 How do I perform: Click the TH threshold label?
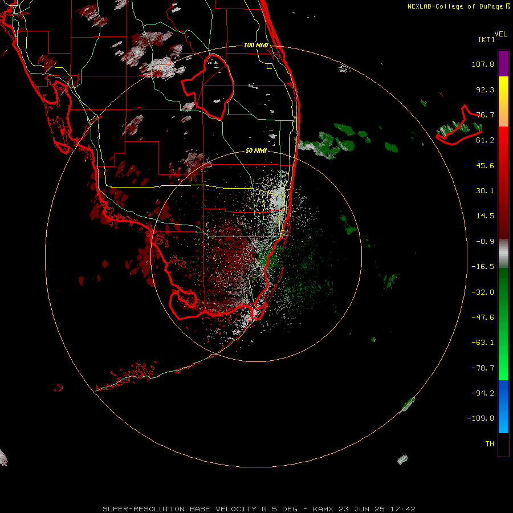490,444
